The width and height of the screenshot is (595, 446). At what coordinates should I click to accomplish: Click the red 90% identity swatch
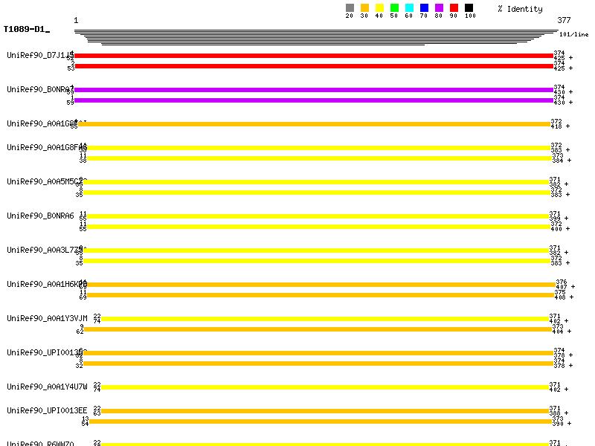(x=454, y=8)
